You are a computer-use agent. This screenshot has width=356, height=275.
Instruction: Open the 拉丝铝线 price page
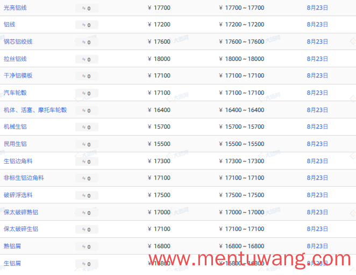coord(15,59)
